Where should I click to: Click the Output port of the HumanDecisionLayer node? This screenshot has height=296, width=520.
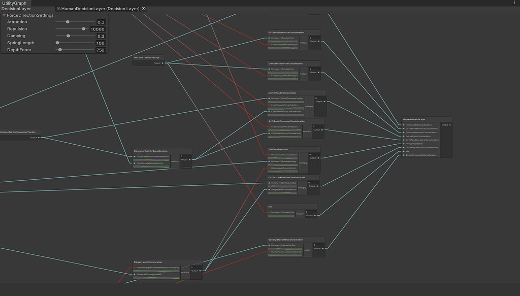(450, 124)
